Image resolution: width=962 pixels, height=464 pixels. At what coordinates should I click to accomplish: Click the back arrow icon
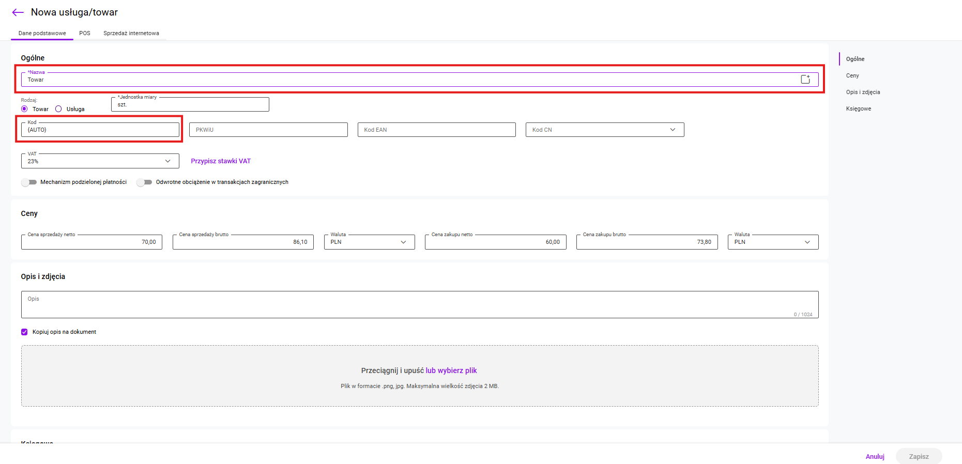click(18, 12)
